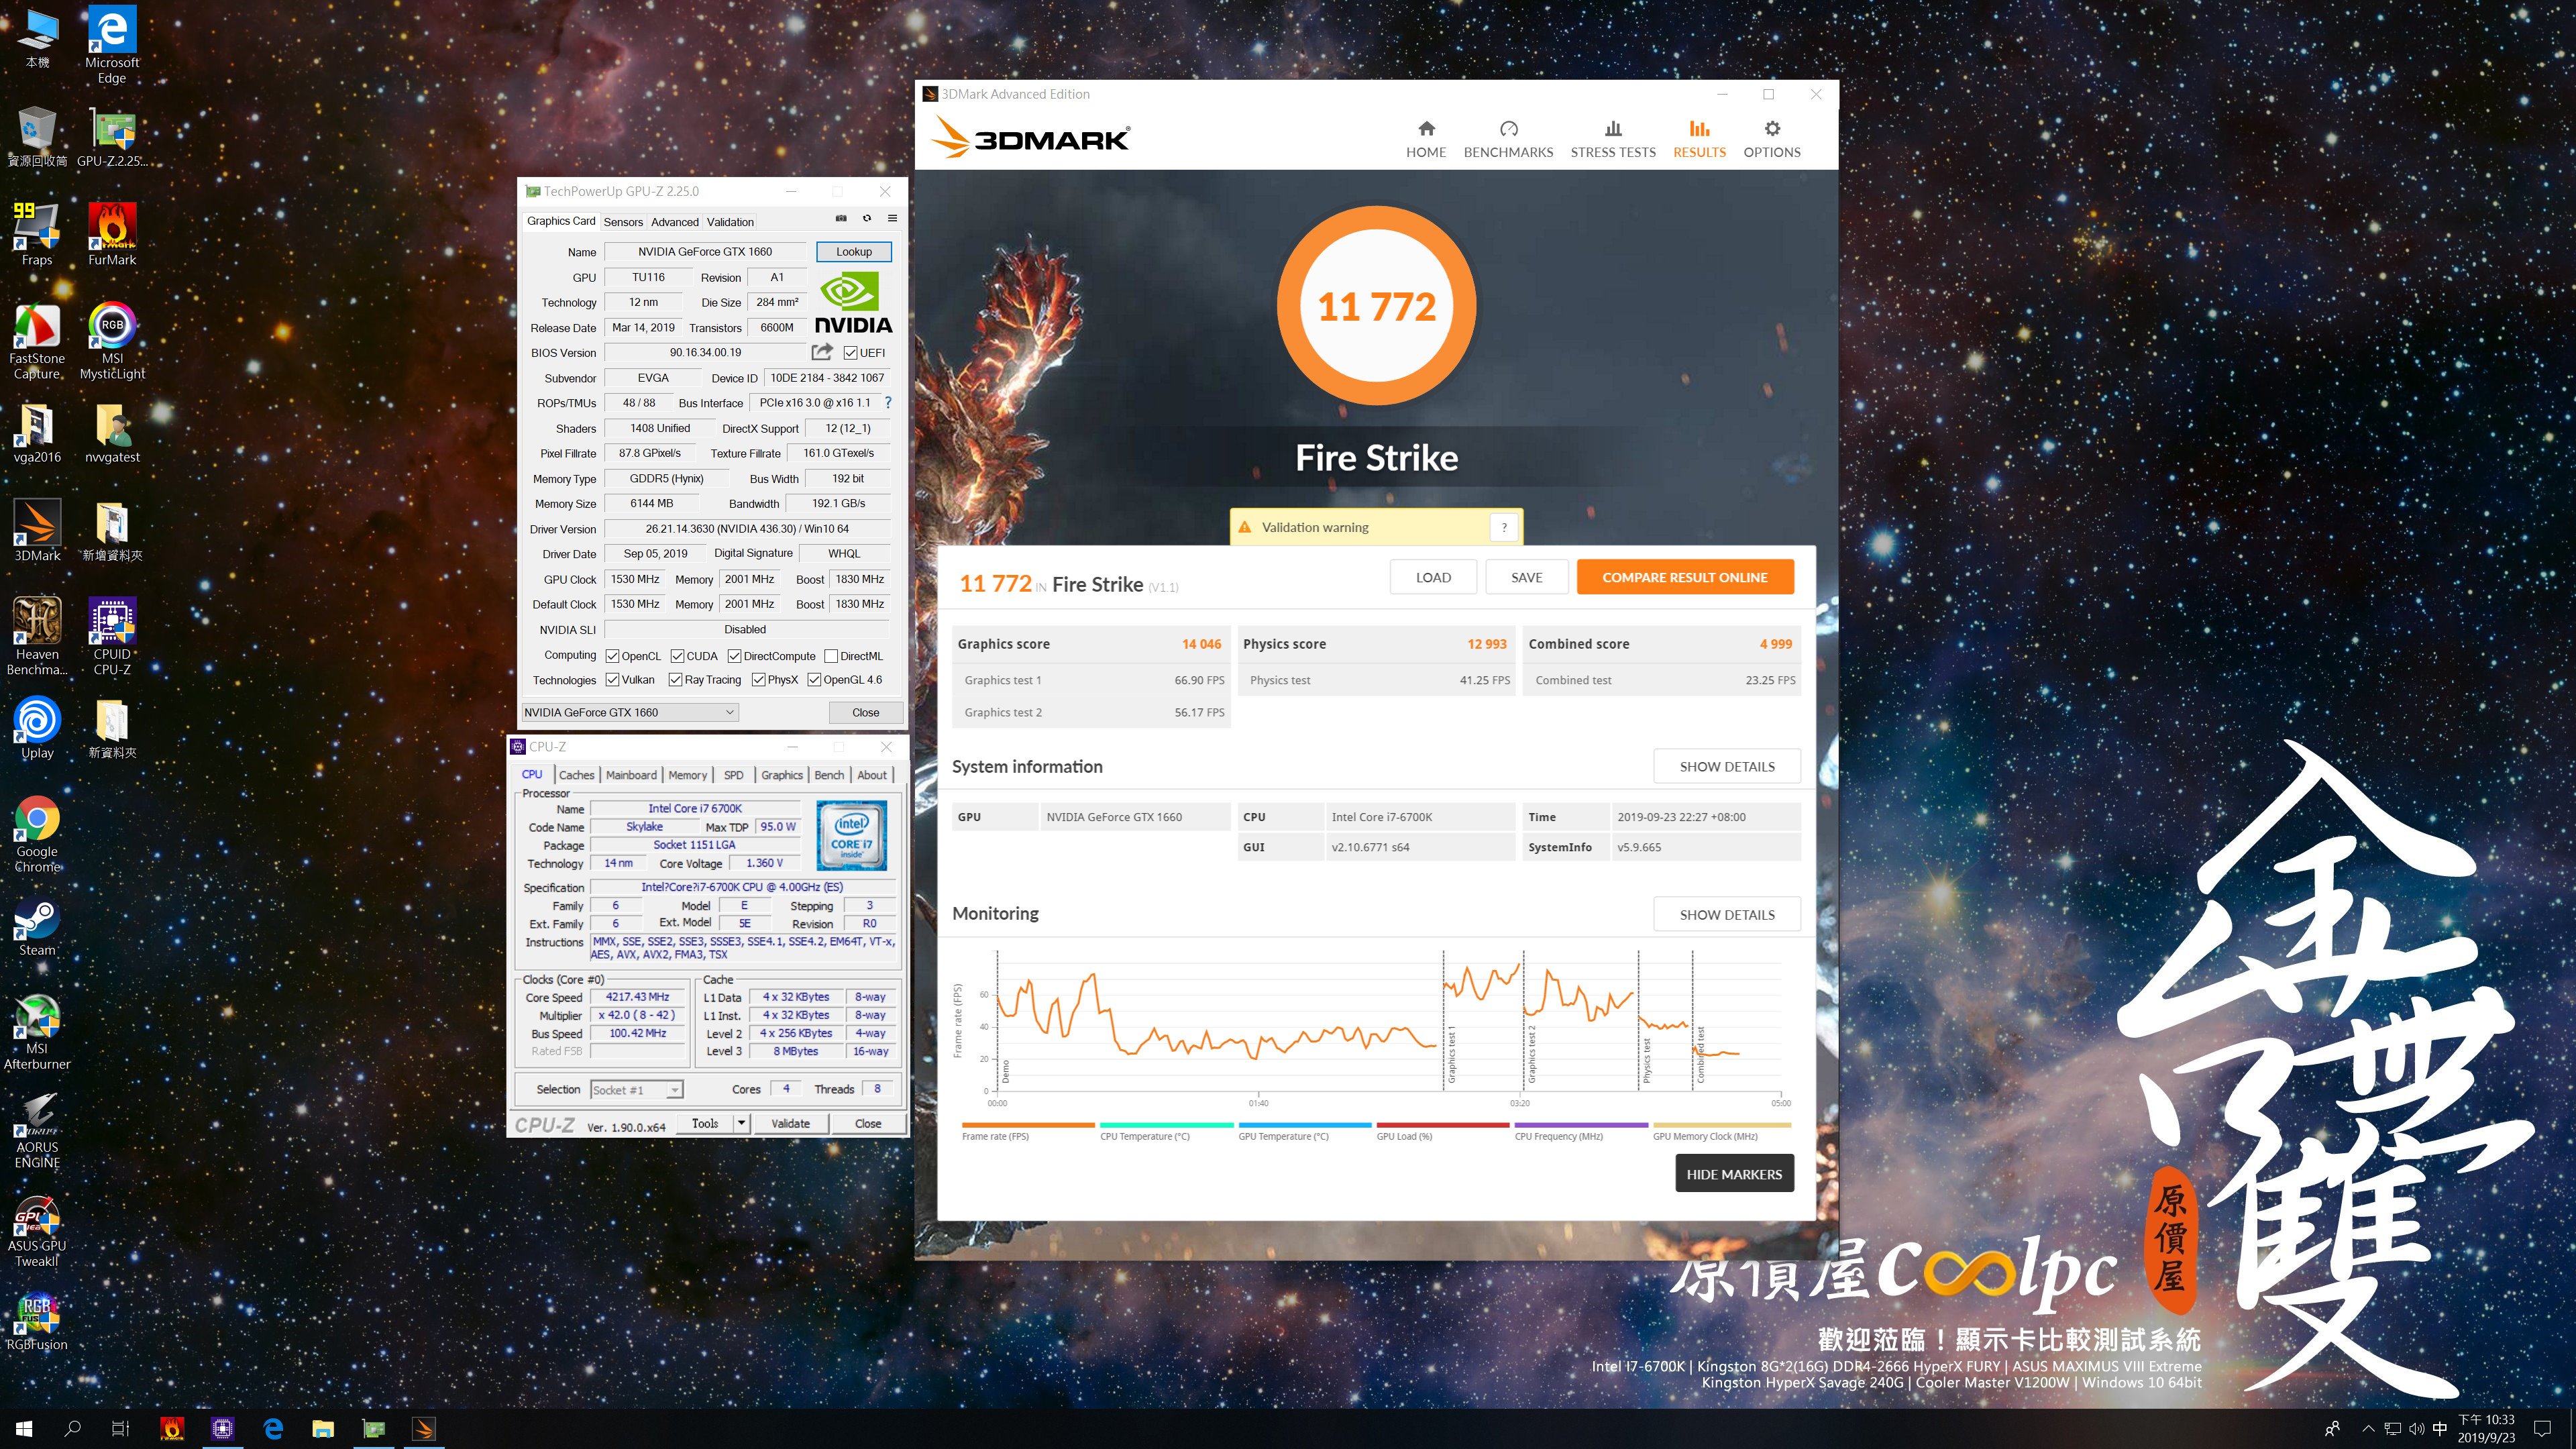
Task: Click the taskbar clock showing 10:33
Action: tap(2486, 1429)
